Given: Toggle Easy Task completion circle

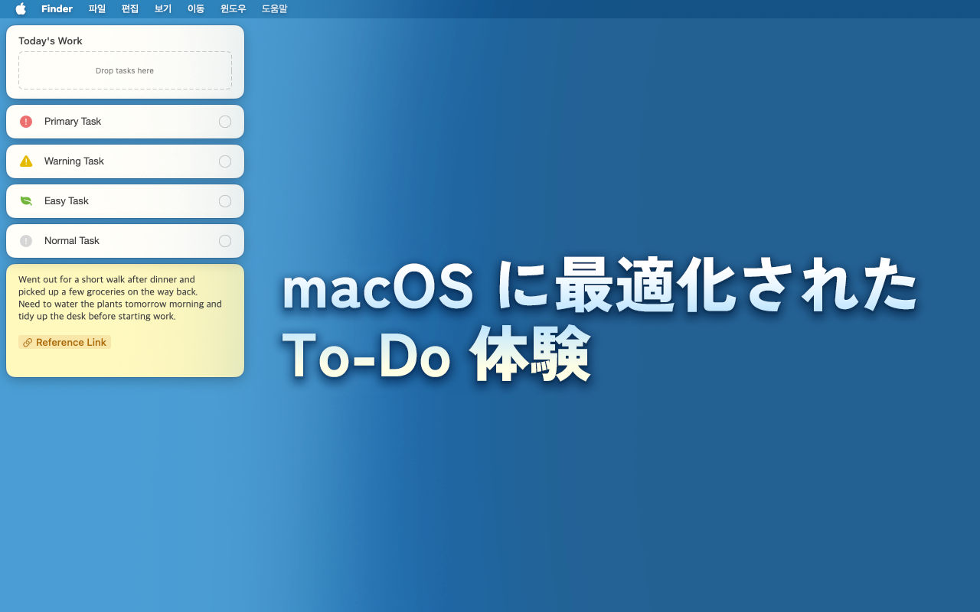Looking at the screenshot, I should point(225,201).
